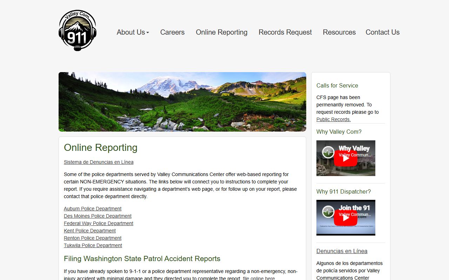Viewport: 449px width, 280px height.
Task: Click channel avatar on Why Valley video
Action: [x=328, y=152]
